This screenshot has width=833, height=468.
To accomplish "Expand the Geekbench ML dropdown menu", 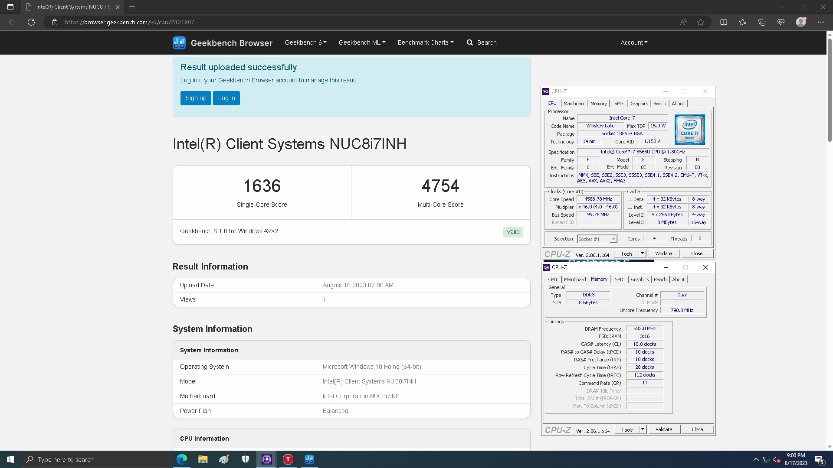I will 362,42.
